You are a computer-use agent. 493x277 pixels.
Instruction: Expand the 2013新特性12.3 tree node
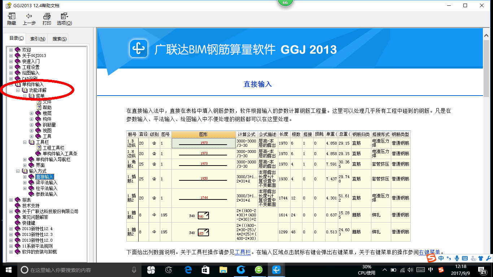point(11,234)
